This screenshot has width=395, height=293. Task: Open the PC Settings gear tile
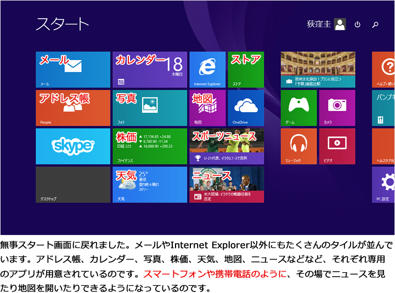383,185
